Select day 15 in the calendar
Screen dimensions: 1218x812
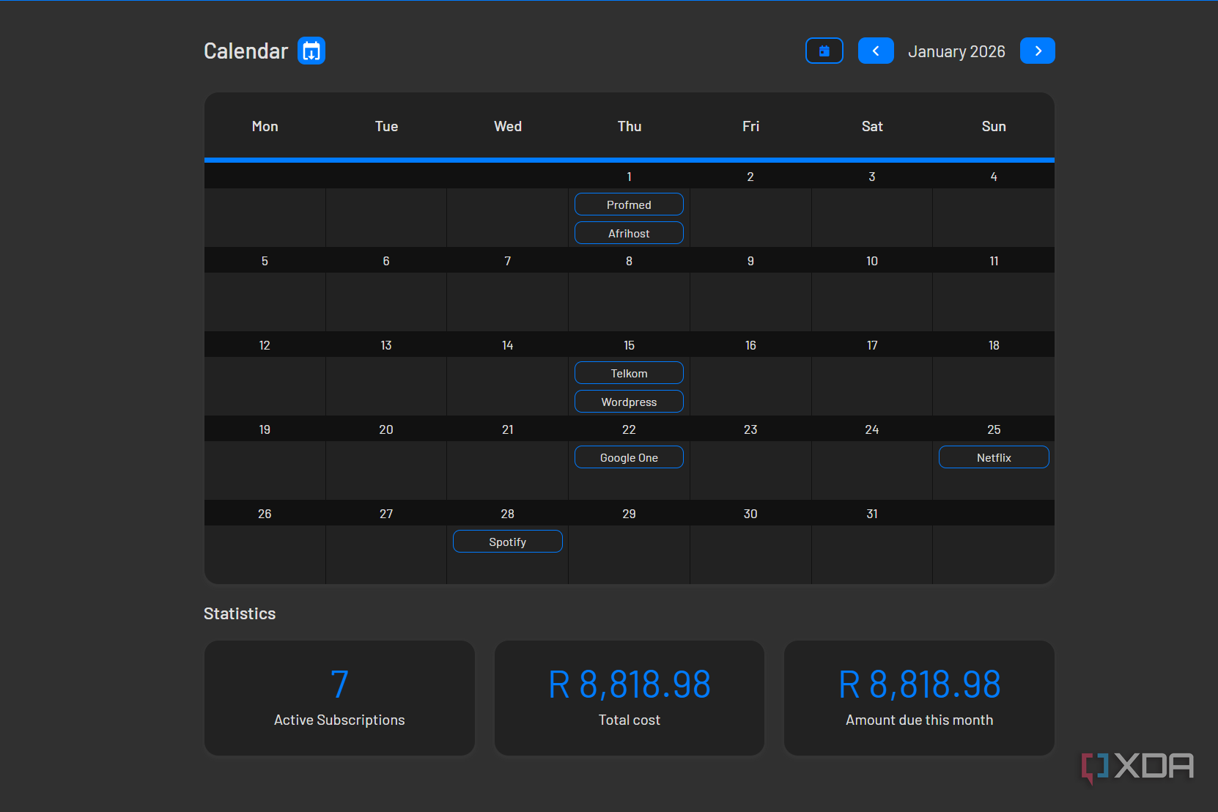coord(629,345)
